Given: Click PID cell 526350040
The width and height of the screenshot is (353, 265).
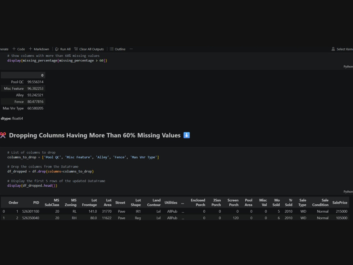Looking at the screenshot, I should (x=31, y=218).
